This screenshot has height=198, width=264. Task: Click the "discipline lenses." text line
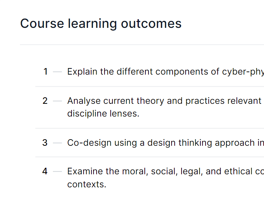coord(103,114)
